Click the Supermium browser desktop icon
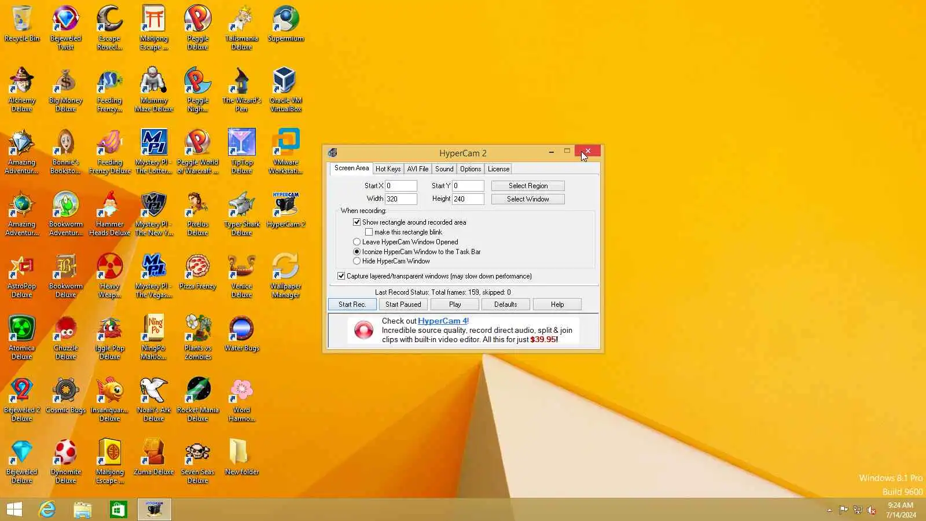The image size is (926, 521). click(286, 24)
